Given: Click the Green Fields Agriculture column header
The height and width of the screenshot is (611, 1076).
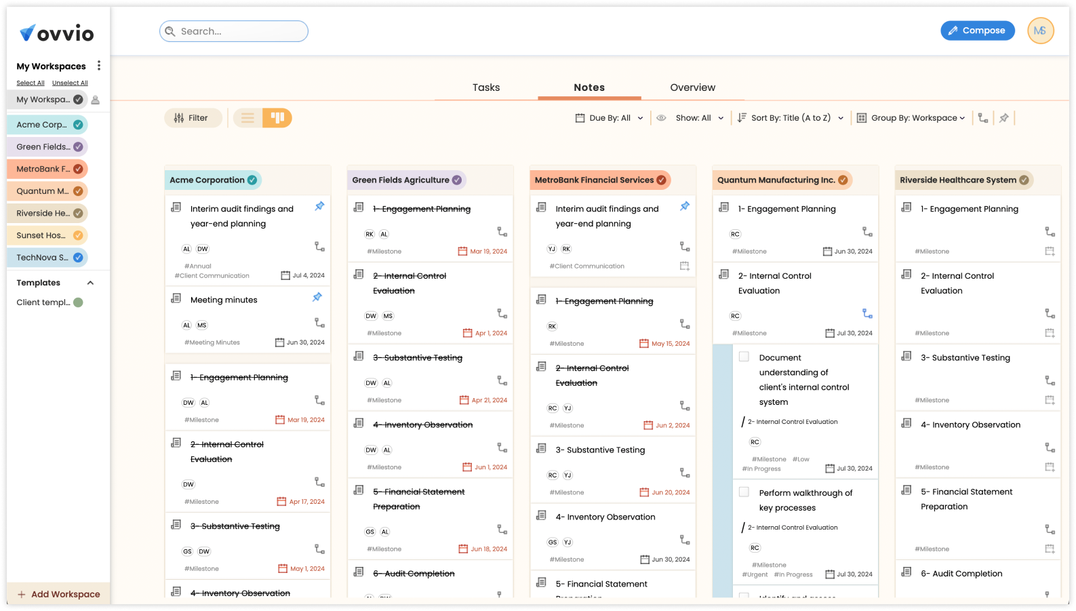Looking at the screenshot, I should 407,180.
